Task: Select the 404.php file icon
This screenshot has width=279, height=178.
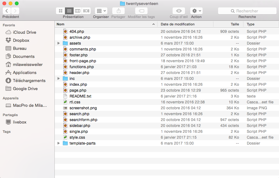Action: click(65, 31)
